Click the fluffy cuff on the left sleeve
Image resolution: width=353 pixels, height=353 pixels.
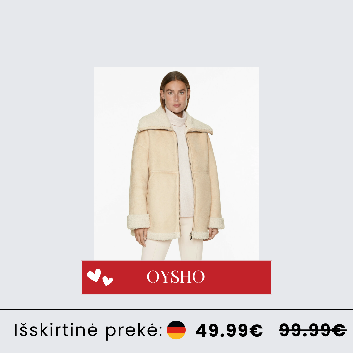coord(139,222)
